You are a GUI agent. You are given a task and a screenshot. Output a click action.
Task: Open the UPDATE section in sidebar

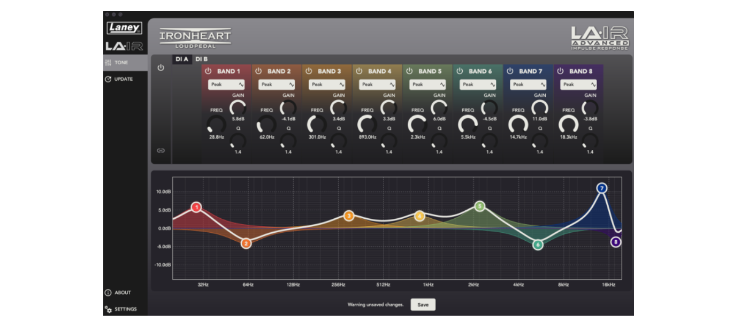tap(125, 79)
